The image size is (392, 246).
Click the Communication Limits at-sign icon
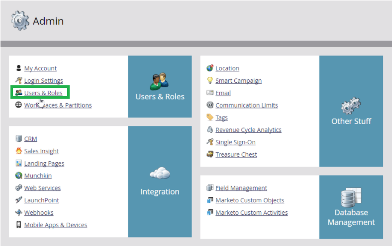(210, 105)
